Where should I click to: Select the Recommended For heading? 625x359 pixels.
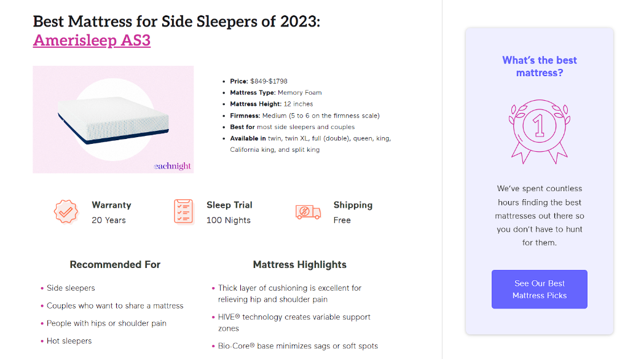115,265
